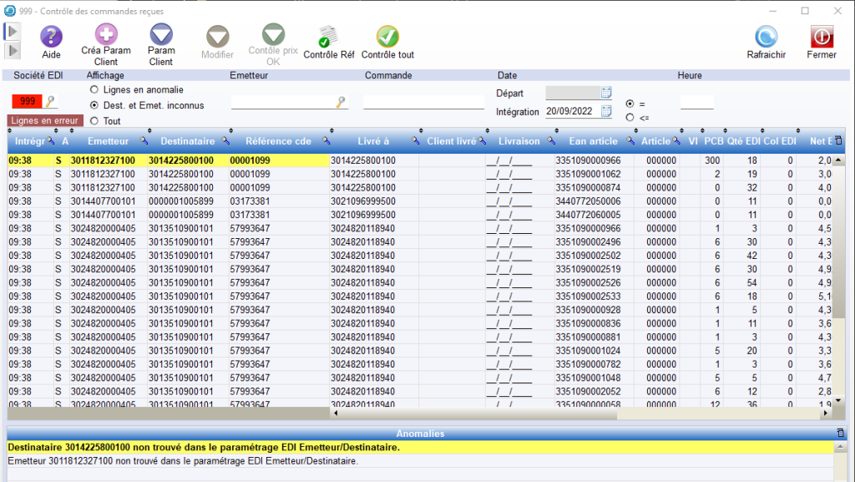The width and height of the screenshot is (855, 482).
Task: Open Intégration date calendar picker
Action: coord(607,111)
